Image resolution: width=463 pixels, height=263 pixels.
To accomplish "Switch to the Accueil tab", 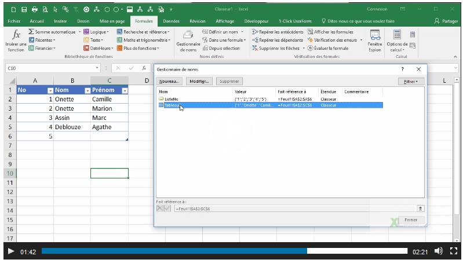I will [x=37, y=21].
